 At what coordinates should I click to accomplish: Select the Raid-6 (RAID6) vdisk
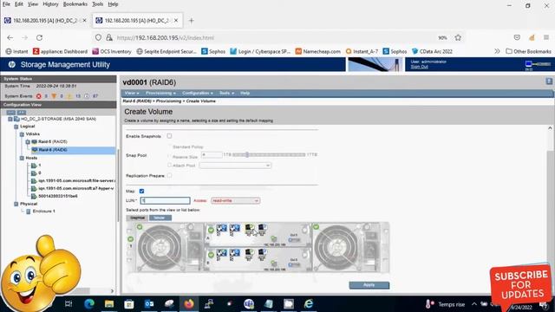click(x=53, y=150)
